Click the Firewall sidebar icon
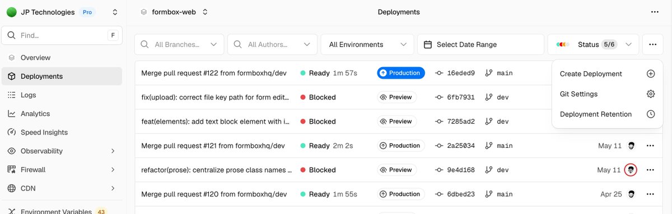The image size is (672, 214). click(x=11, y=170)
